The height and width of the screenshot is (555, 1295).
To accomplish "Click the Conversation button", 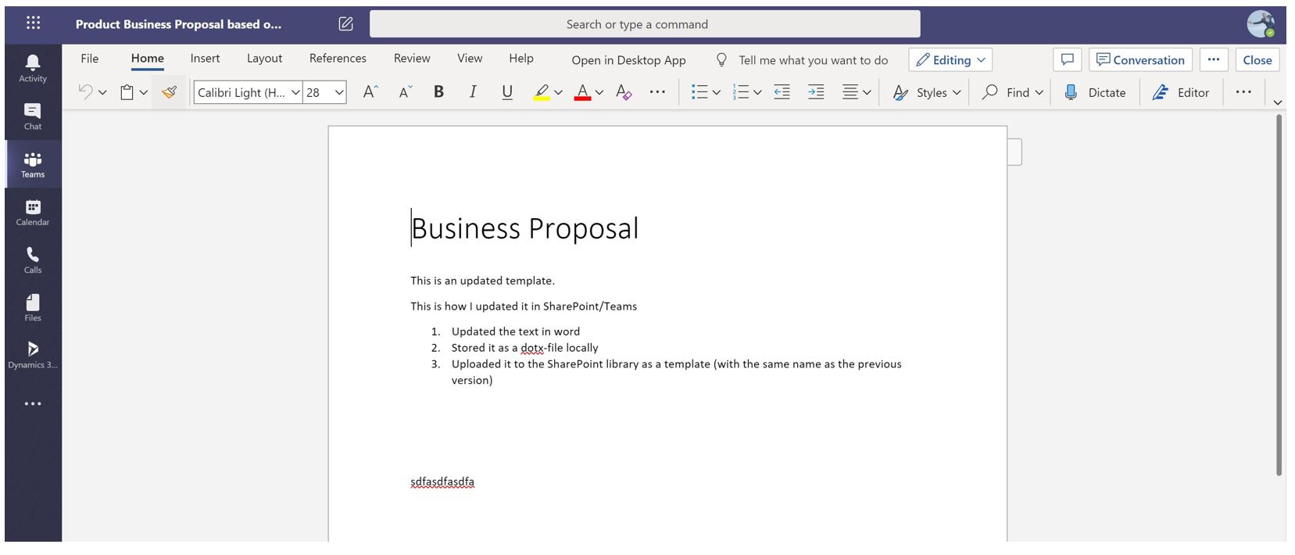I will click(1140, 60).
